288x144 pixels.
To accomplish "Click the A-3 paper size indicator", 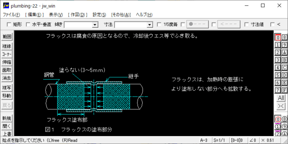I will (206, 140).
